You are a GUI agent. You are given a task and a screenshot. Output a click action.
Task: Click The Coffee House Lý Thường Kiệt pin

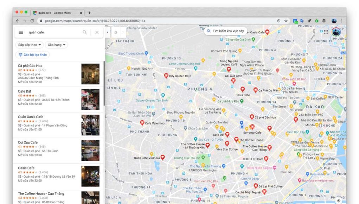pyautogui.click(x=208, y=145)
